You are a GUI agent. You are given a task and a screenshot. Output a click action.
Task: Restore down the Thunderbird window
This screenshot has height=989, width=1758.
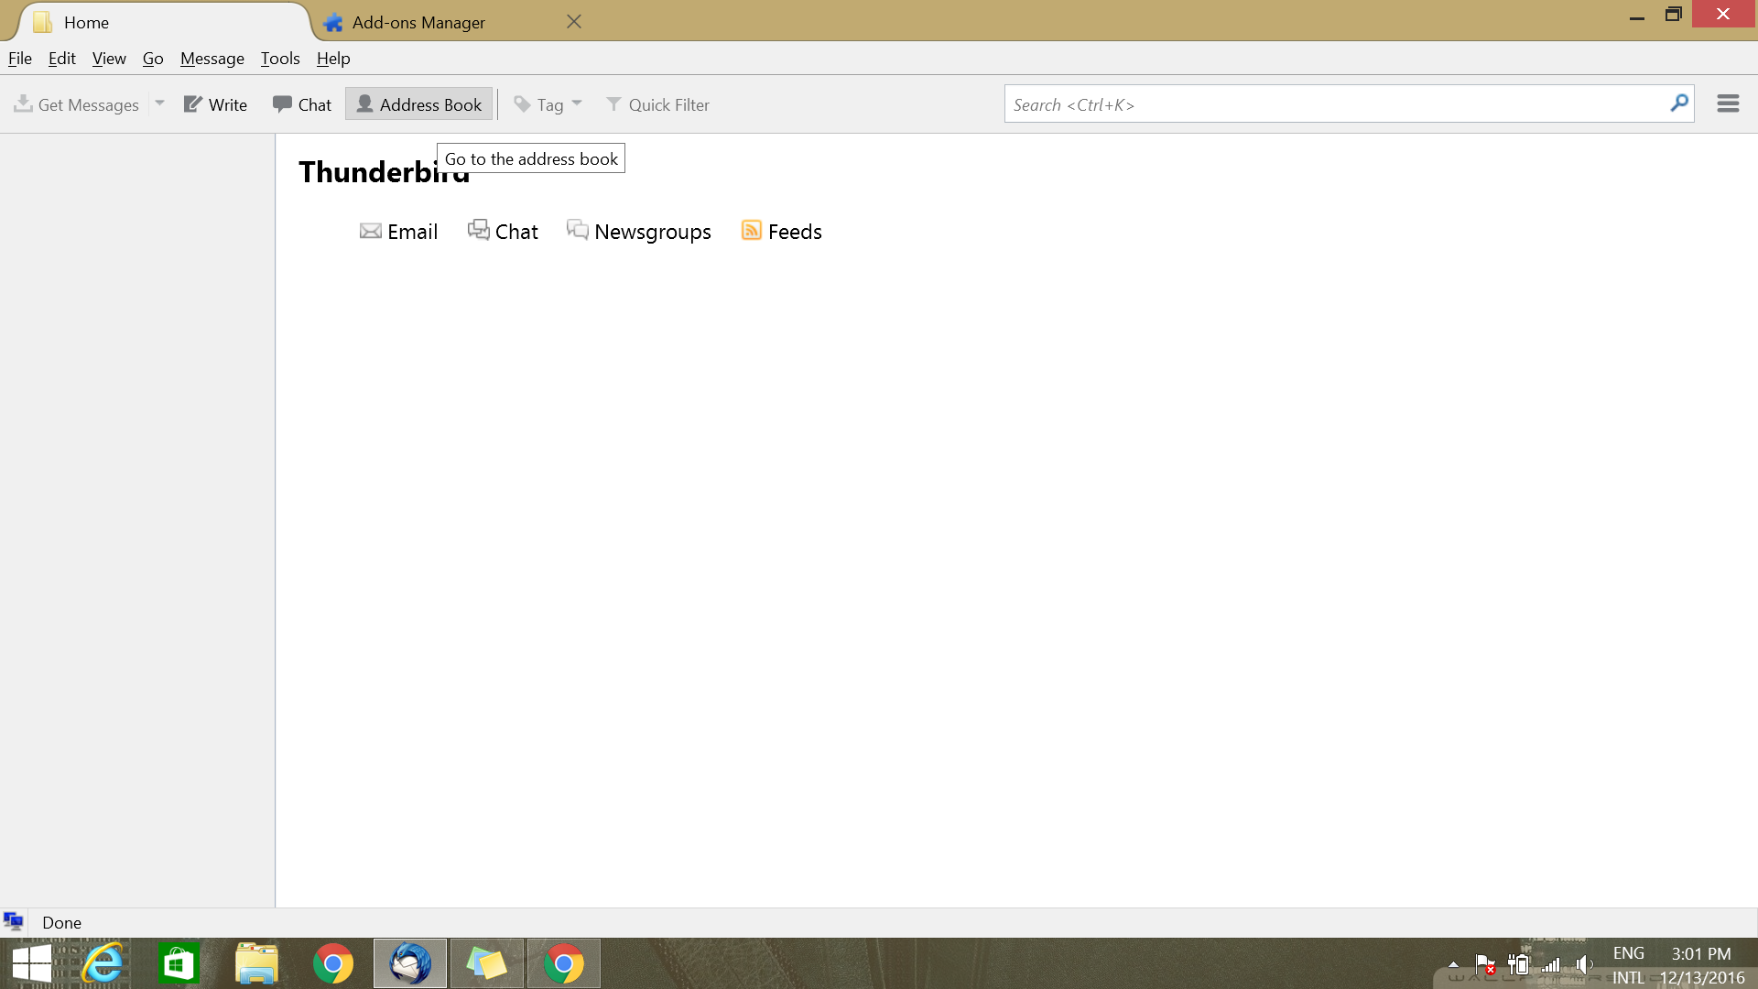tap(1674, 15)
